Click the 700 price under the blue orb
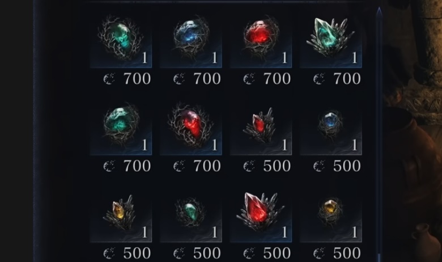 [207, 79]
